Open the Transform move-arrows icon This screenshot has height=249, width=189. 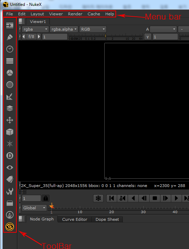10,120
